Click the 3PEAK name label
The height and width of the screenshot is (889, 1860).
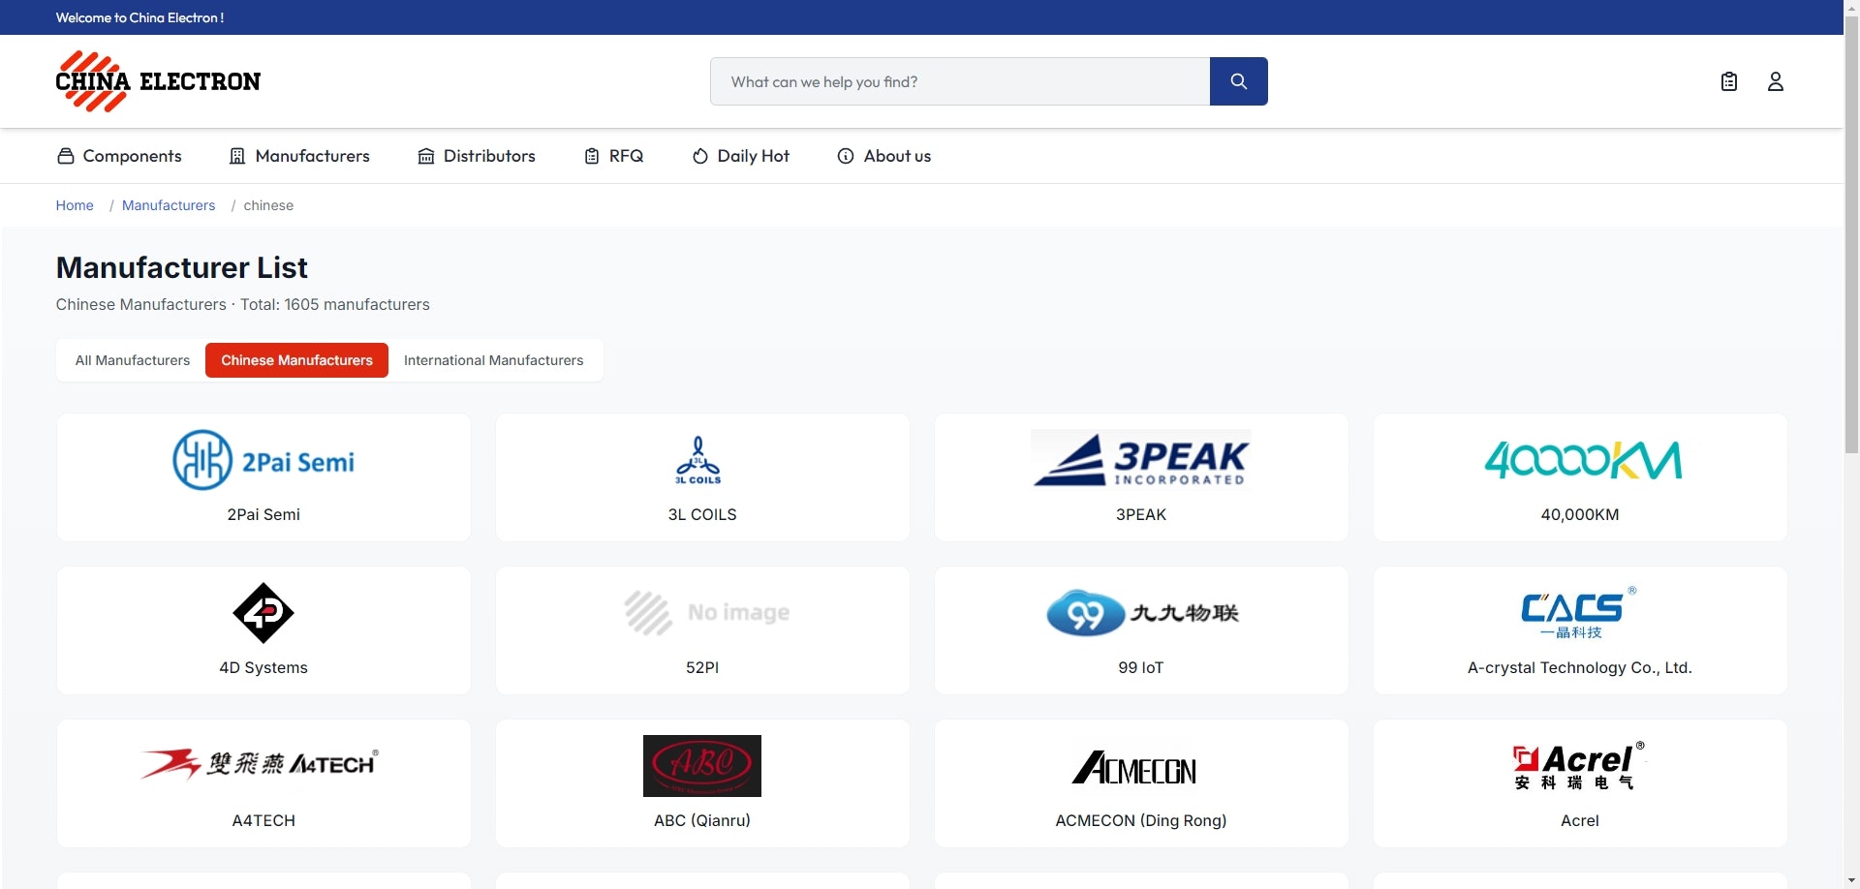(1141, 514)
